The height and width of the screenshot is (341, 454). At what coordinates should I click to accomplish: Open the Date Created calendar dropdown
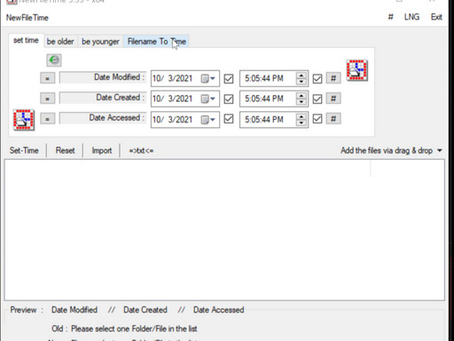208,99
